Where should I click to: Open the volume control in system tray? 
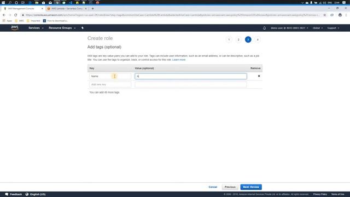pos(324,3)
